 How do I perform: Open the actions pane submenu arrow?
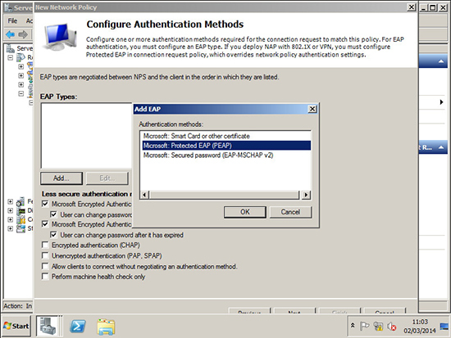click(x=441, y=102)
